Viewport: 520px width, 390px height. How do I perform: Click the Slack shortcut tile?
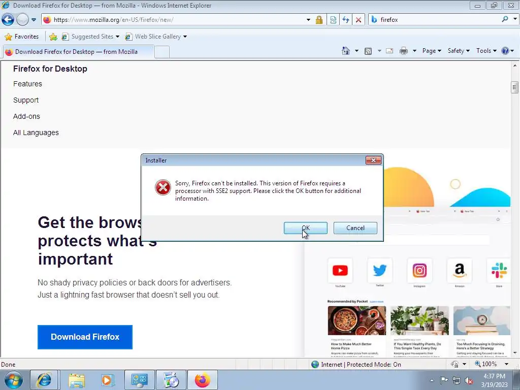point(499,271)
